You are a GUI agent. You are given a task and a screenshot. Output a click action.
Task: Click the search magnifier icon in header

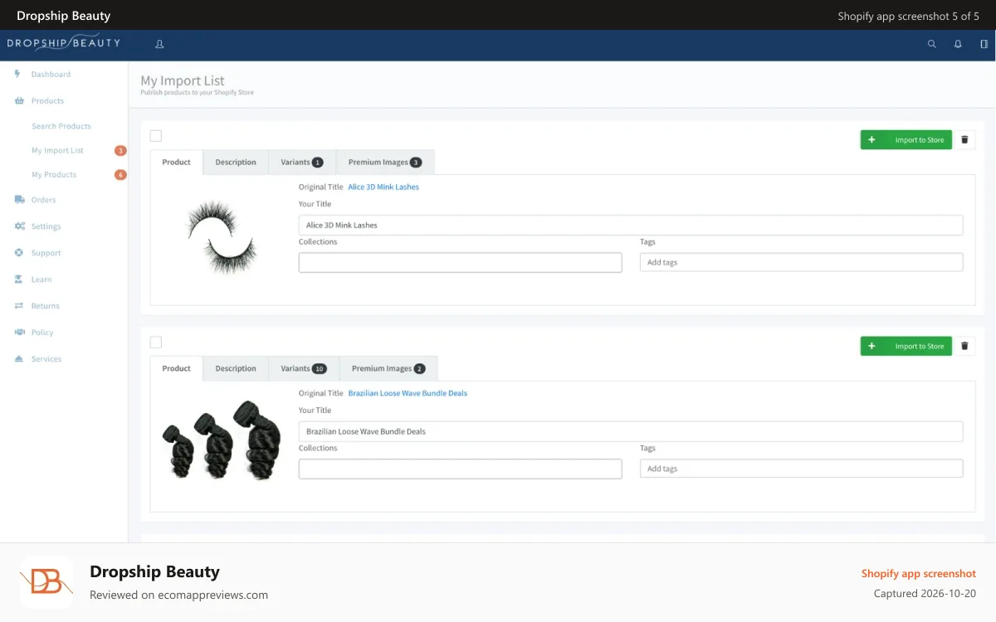932,44
